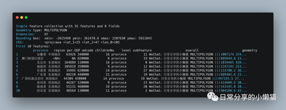
Task: Select adcode 440000 for 广东省
Action: click(x=83, y=74)
